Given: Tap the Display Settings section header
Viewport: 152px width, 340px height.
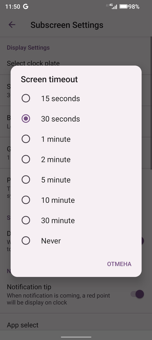Looking at the screenshot, I should pos(28,47).
